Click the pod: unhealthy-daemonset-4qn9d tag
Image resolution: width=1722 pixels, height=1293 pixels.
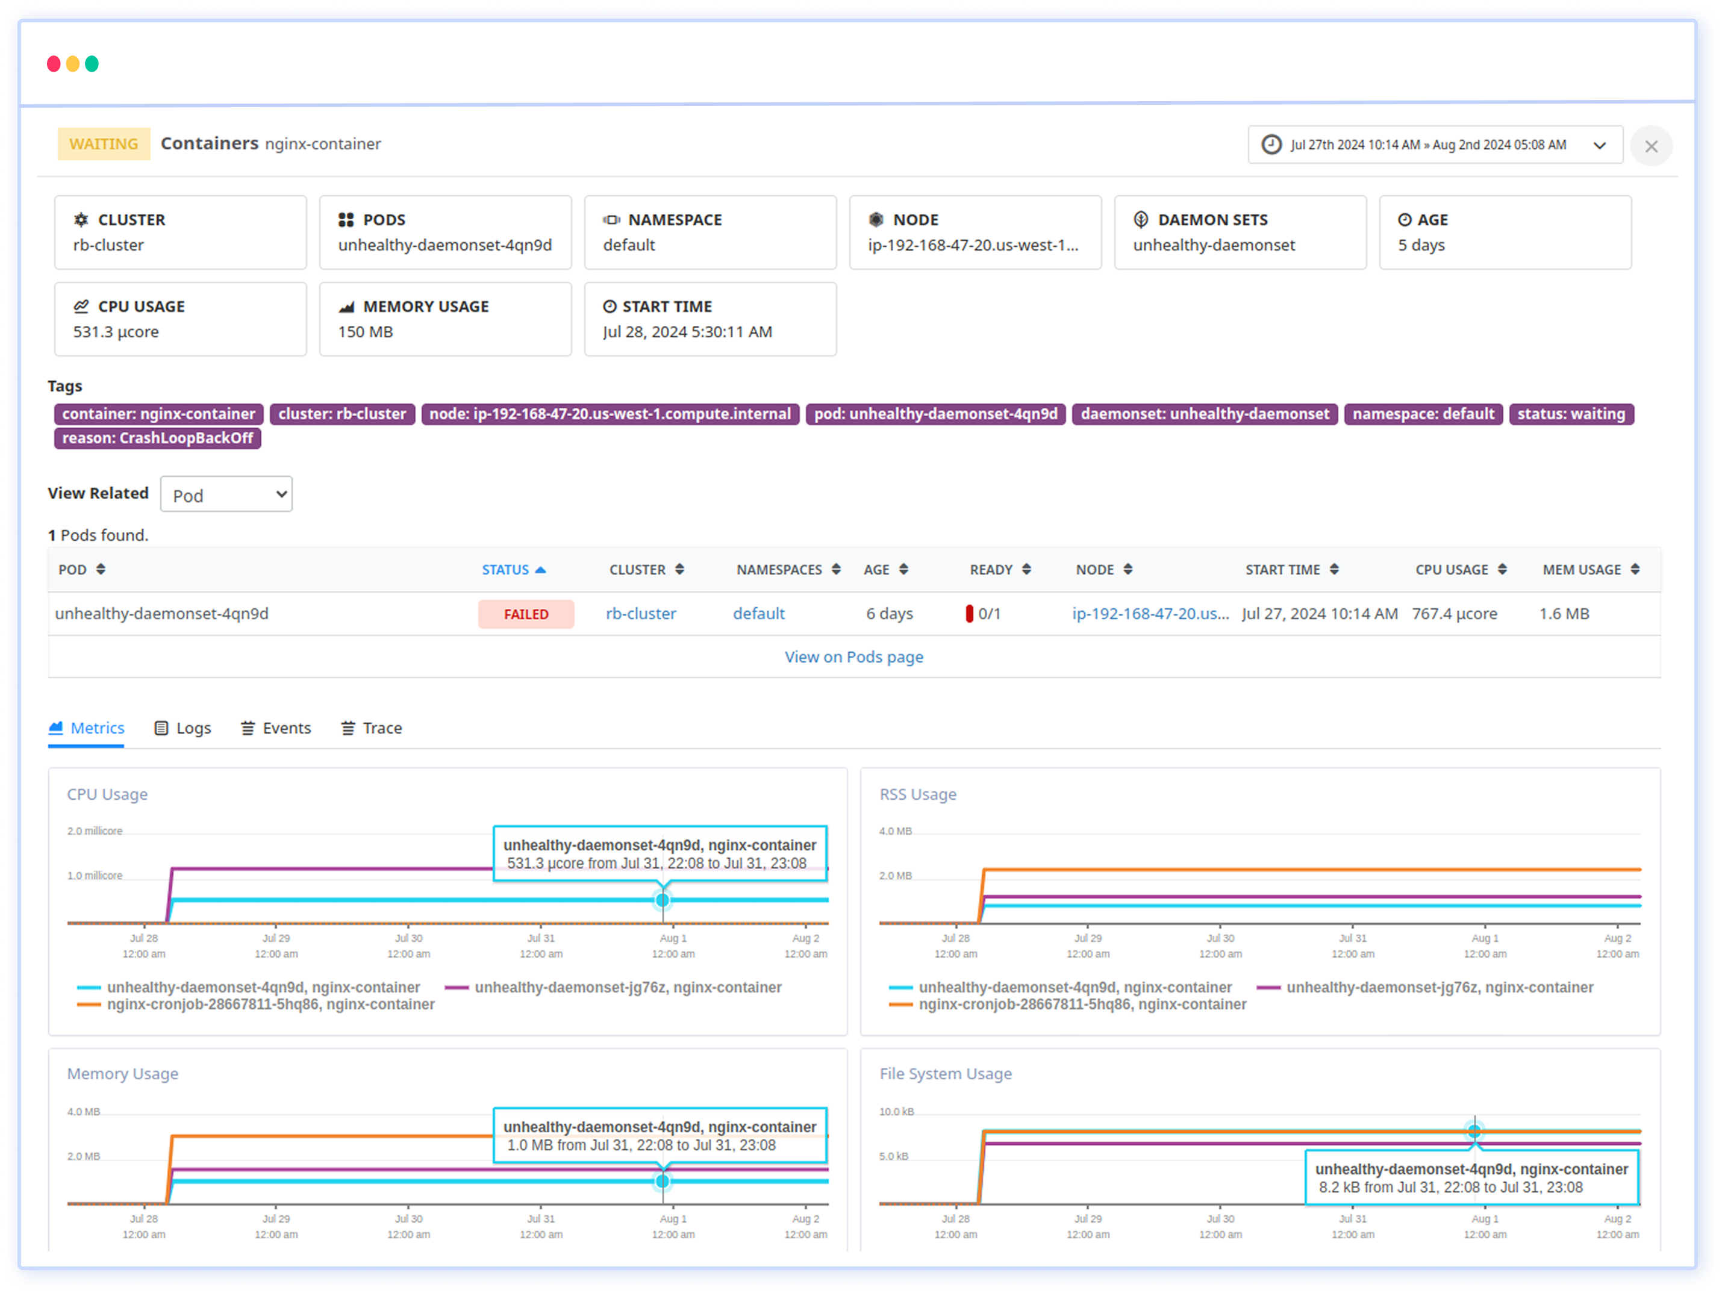[x=936, y=415]
